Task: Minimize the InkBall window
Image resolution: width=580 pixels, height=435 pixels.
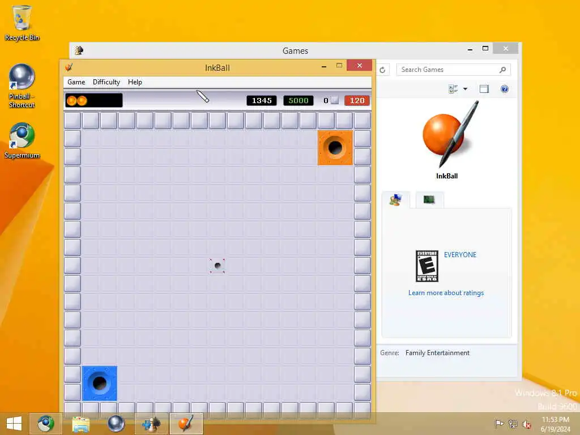Action: (323, 66)
